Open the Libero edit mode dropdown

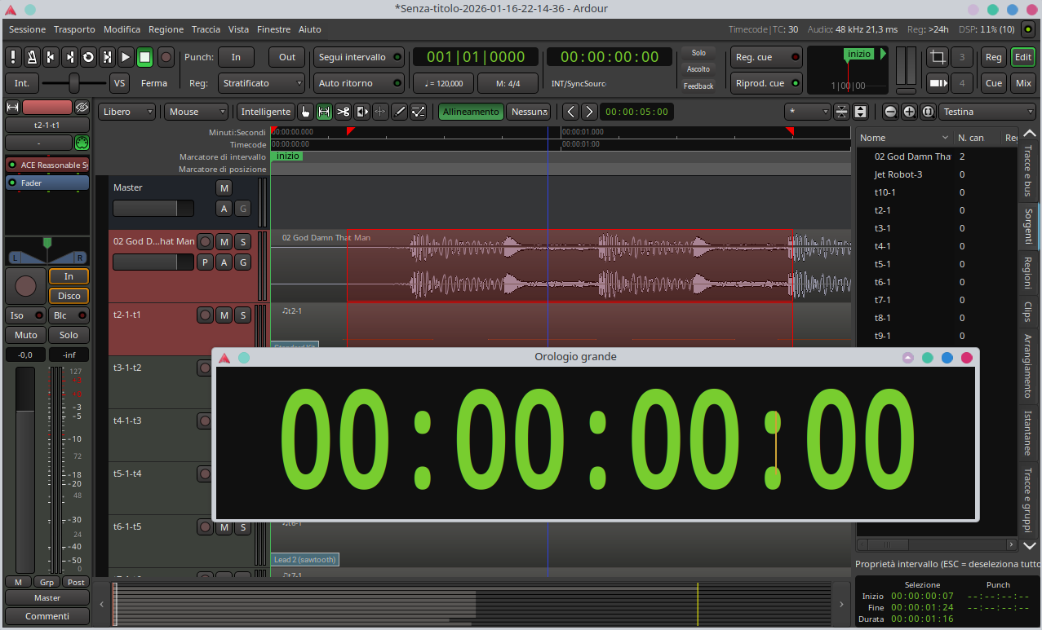126,112
